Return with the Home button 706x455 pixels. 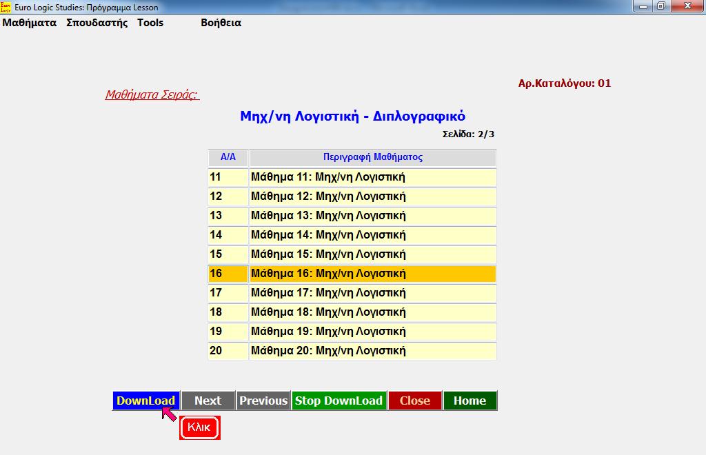click(x=470, y=401)
